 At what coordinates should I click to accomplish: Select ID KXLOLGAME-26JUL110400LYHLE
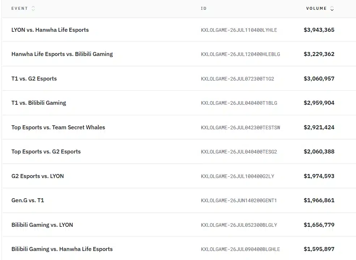(x=239, y=30)
